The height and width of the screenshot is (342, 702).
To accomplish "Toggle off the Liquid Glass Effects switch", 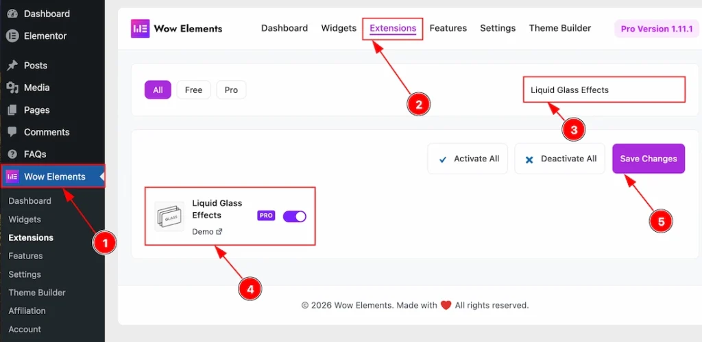I will pos(295,217).
